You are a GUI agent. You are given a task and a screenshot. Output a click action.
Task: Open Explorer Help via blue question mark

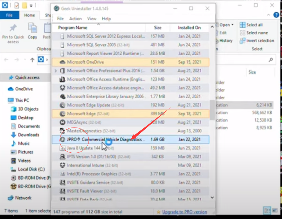276,15
